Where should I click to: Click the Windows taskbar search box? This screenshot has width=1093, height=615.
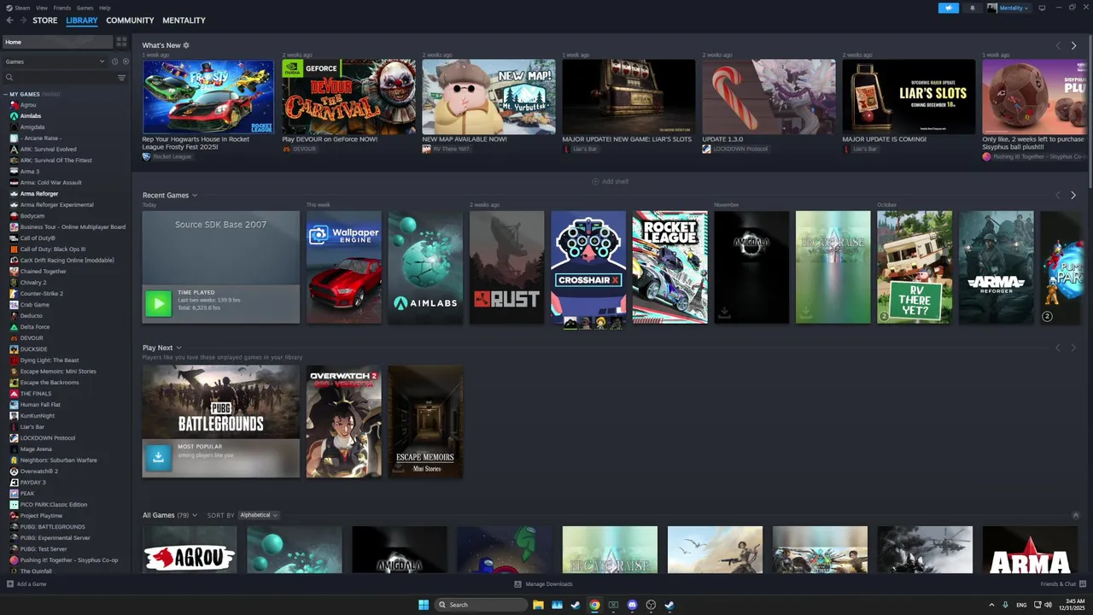(x=481, y=605)
